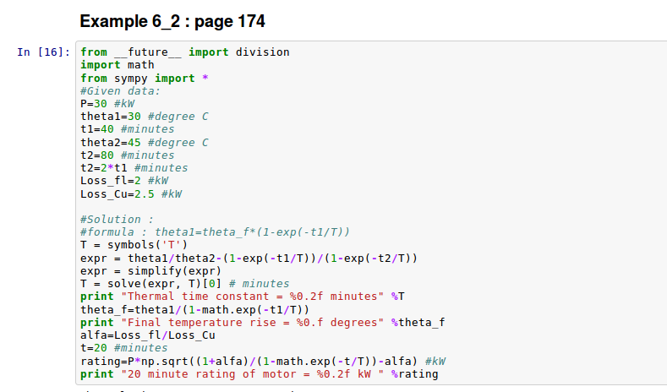The image size is (667, 392).
Task: Place cursor on 'P=30 #kW' line
Action: (x=107, y=103)
